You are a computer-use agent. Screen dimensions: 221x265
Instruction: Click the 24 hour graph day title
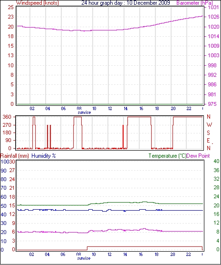pyautogui.click(x=125, y=3)
